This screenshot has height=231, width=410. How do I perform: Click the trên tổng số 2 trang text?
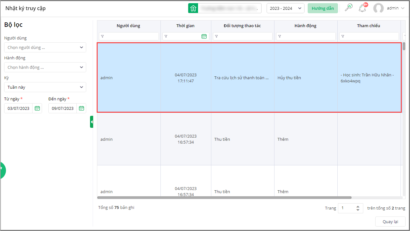pos(386,208)
